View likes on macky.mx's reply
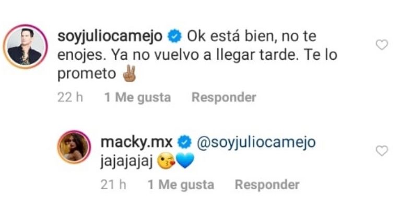The height and width of the screenshot is (208, 401). point(181,185)
